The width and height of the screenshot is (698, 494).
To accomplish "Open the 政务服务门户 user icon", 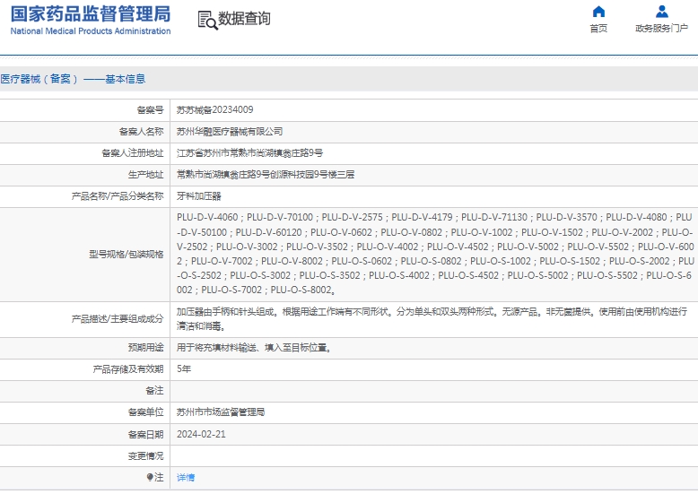I will [662, 11].
